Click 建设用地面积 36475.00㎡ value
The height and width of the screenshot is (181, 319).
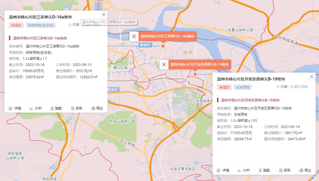(x=297, y=139)
